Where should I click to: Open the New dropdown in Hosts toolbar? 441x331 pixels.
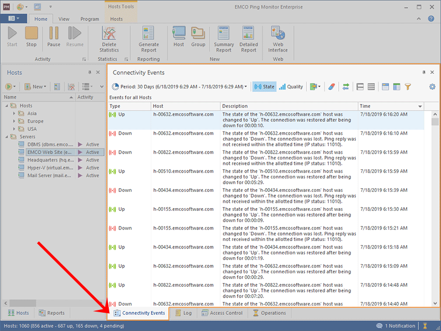(x=35, y=87)
